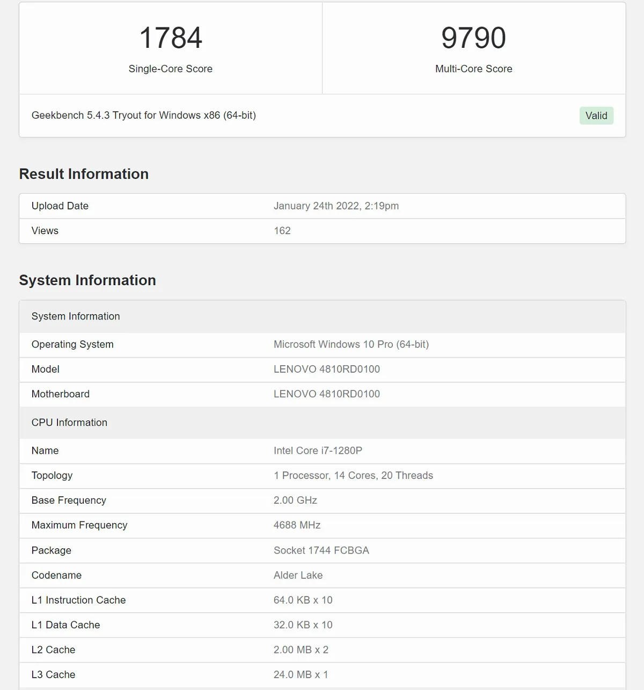Click the Maximum Frequency label
The height and width of the screenshot is (690, 644).
pyautogui.click(x=79, y=525)
